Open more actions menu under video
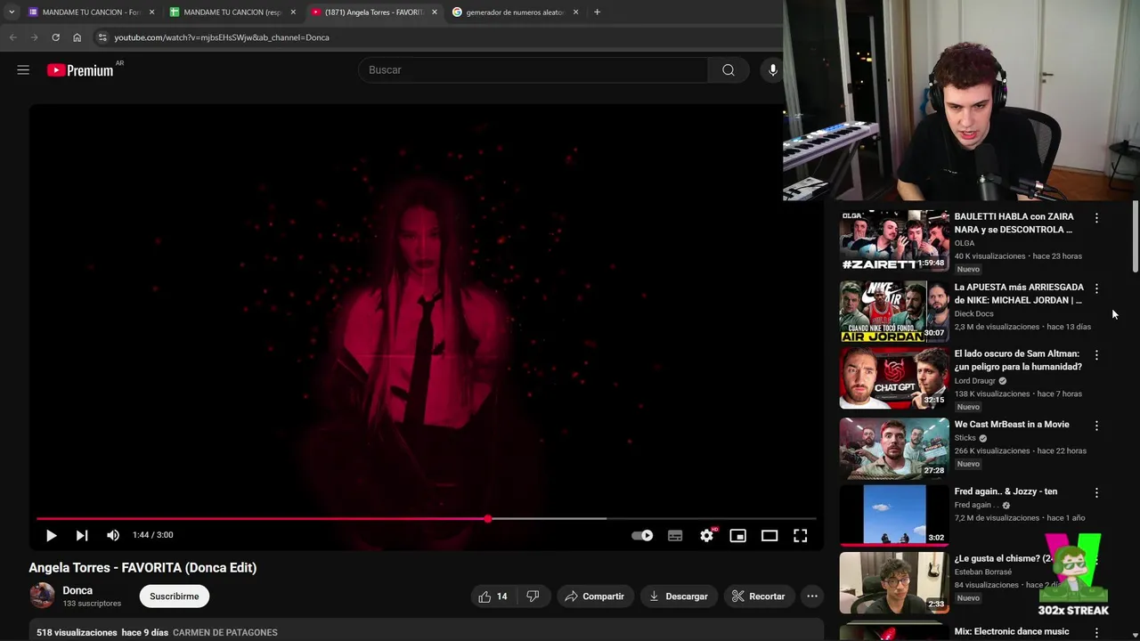This screenshot has height=641, width=1140. (811, 596)
